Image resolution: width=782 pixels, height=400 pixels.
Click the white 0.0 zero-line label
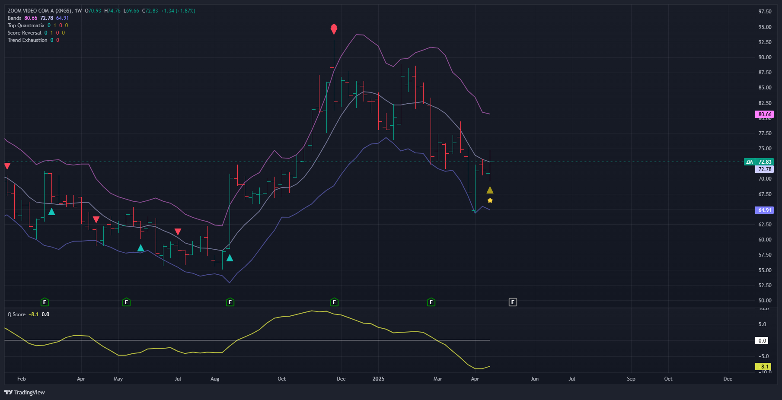coord(762,341)
